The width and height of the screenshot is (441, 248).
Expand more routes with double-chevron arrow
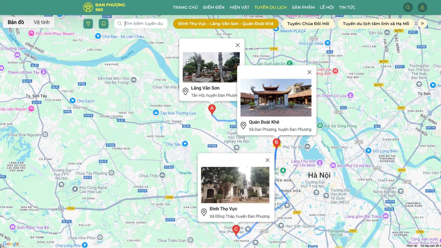(422, 24)
